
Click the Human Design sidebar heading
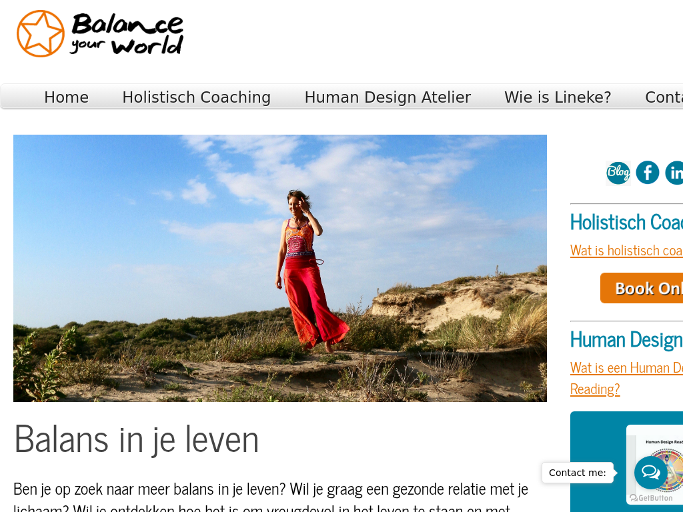pos(626,339)
